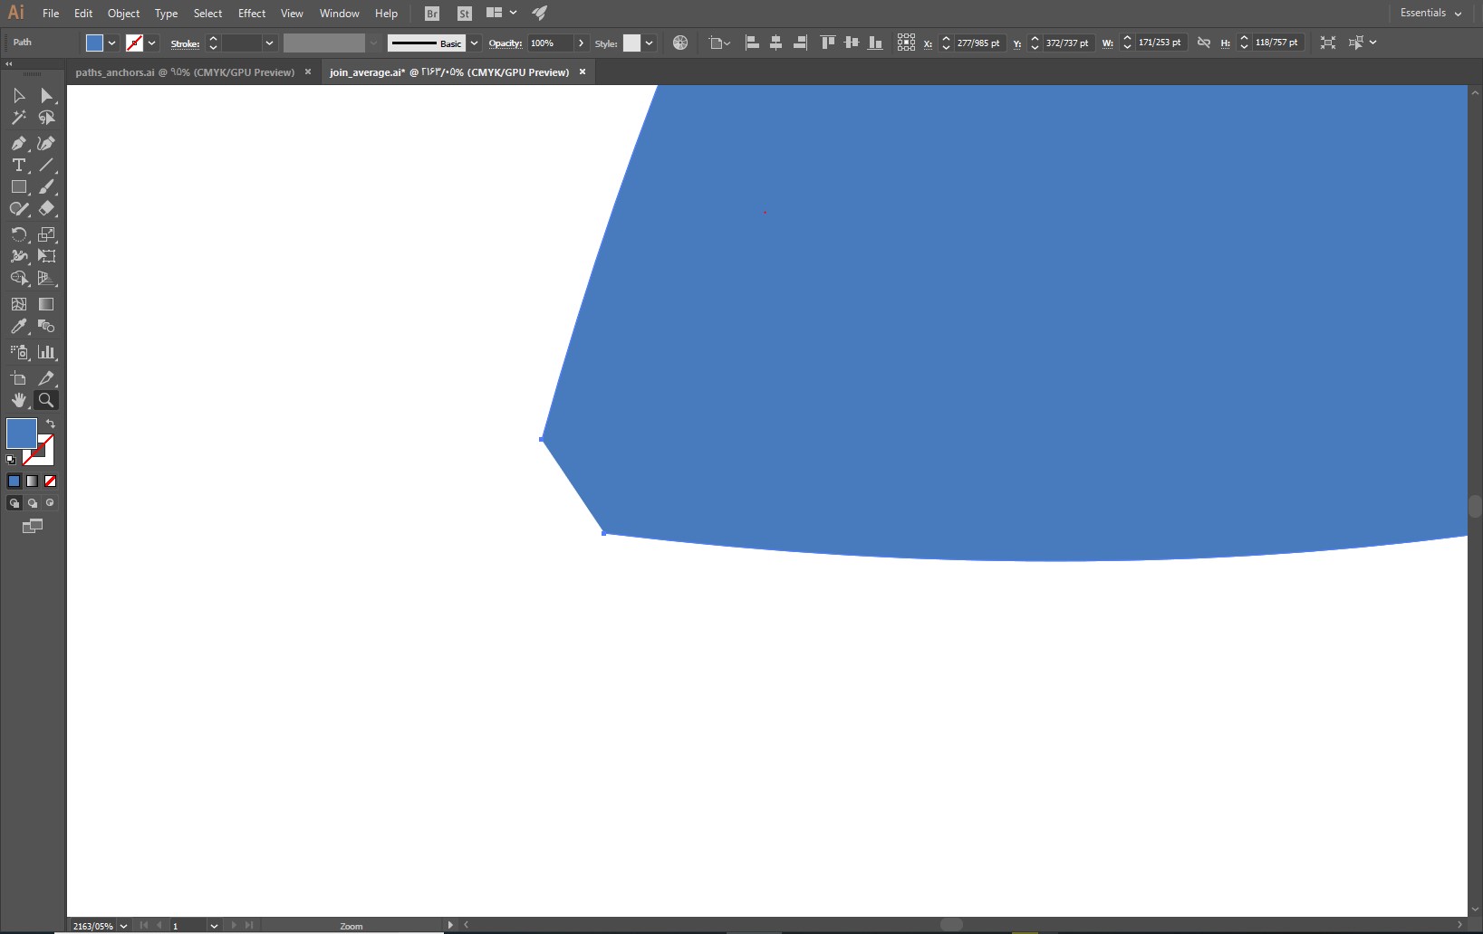Screen dimensions: 1483x934
Task: Open the Bridge Br button
Action: tap(432, 14)
